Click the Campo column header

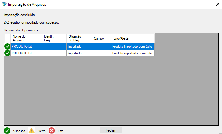pos(102,38)
